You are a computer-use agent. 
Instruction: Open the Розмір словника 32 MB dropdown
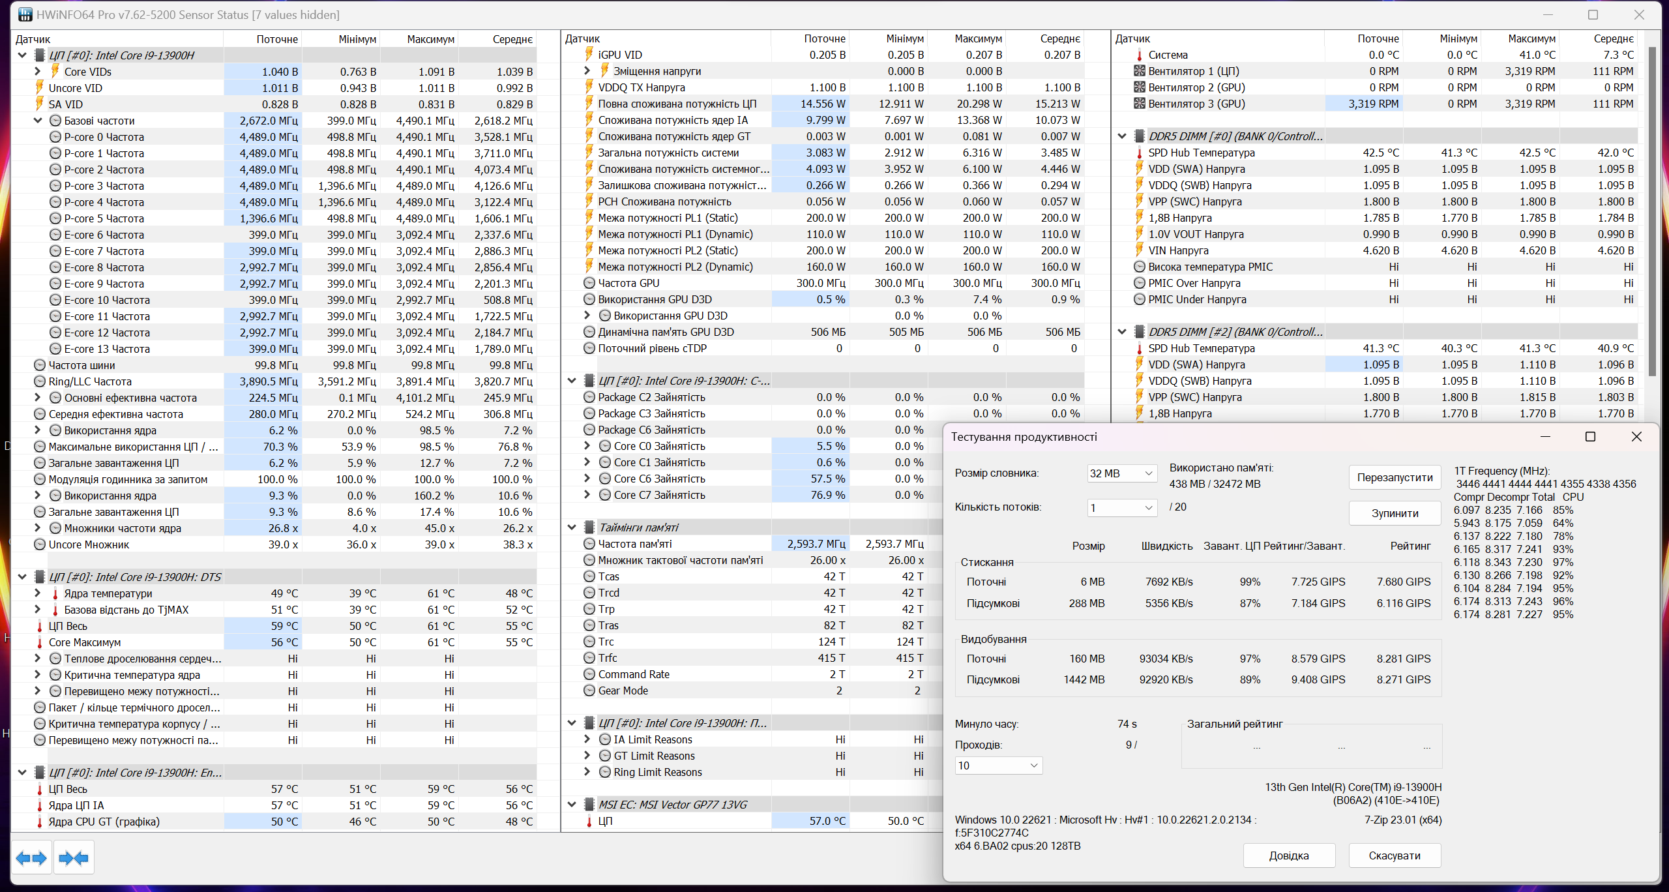[1121, 473]
